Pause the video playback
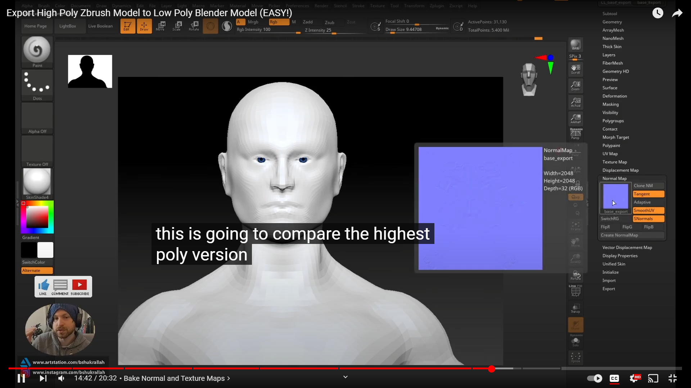The image size is (691, 388). coord(21,378)
